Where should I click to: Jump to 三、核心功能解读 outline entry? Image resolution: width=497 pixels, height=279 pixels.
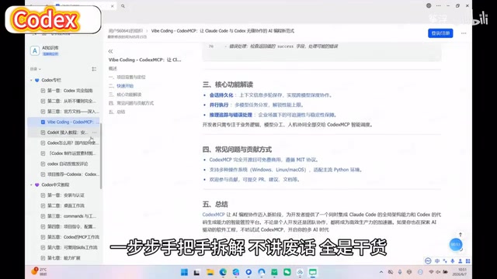125,95
